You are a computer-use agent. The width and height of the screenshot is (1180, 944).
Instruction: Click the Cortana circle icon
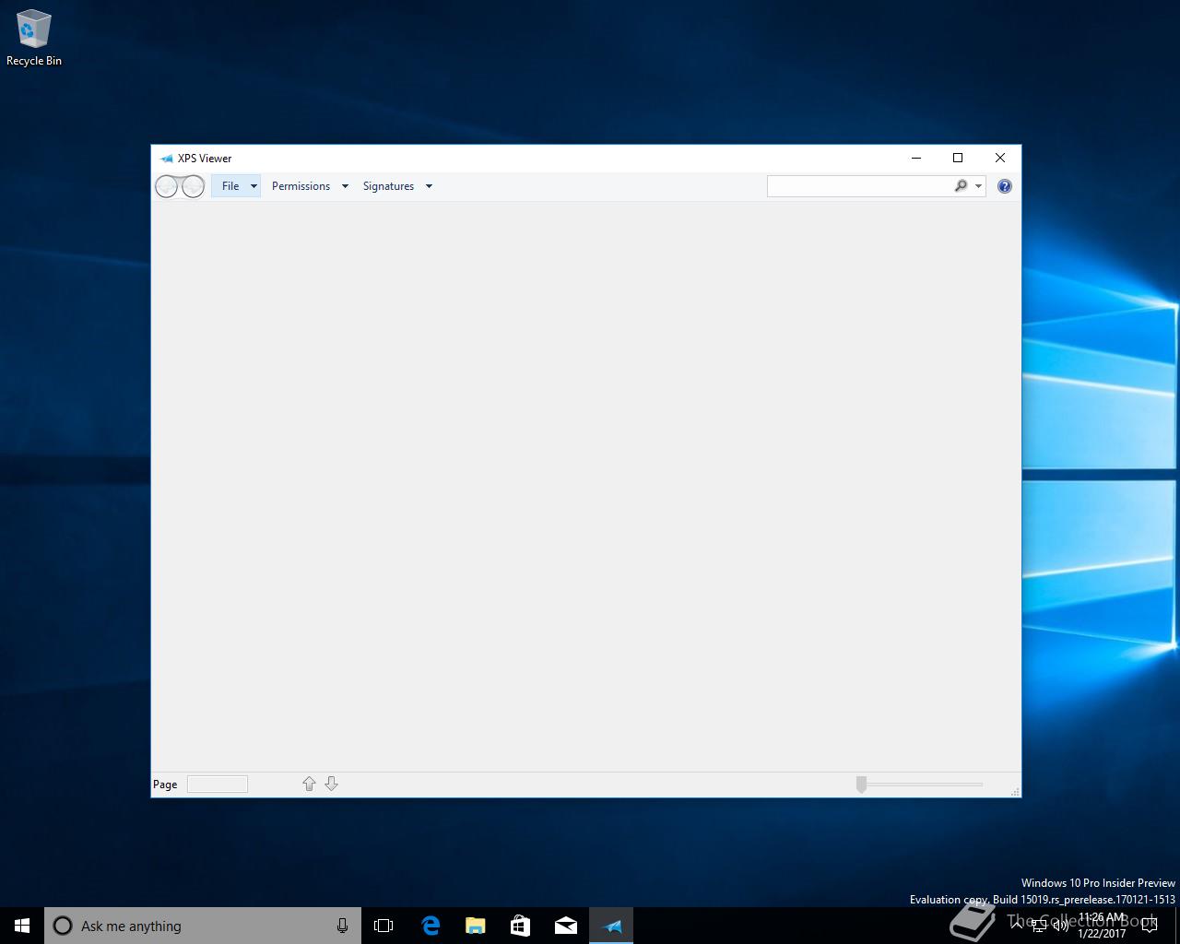[63, 926]
